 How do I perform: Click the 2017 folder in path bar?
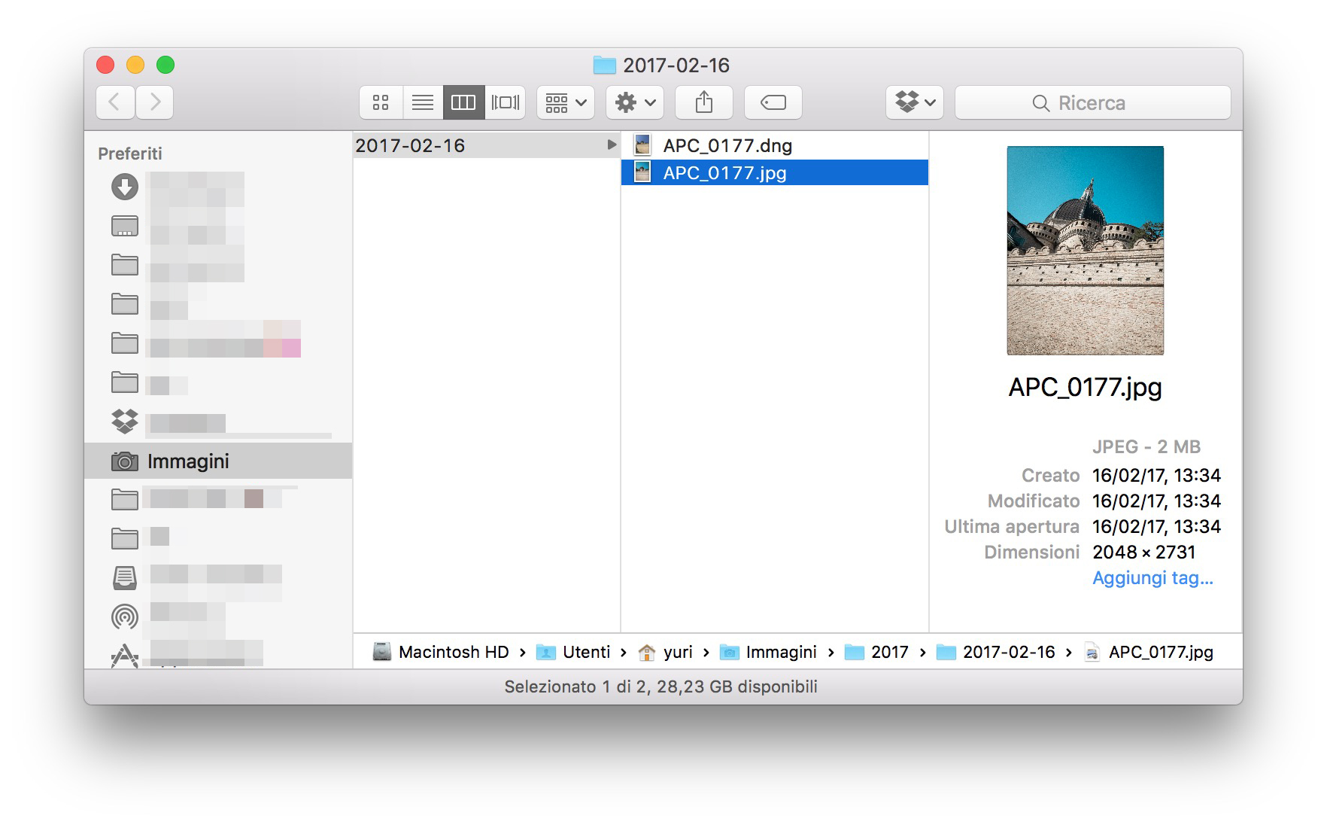pos(876,652)
